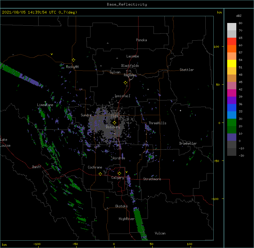Image resolution: width=254 pixels, height=248 pixels.
Task: Pick the light blue 30-33 dBZ swatch
Action: (232, 115)
